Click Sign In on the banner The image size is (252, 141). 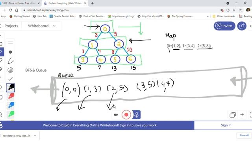[x=226, y=125]
